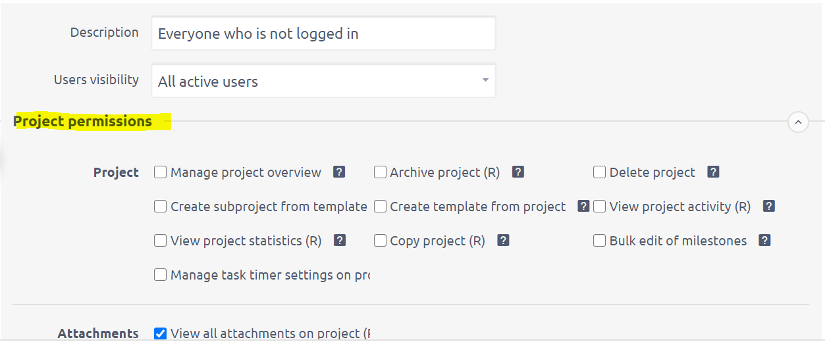Enable Create subproject from template permission
Viewport: 825px width, 344px height.
click(161, 207)
